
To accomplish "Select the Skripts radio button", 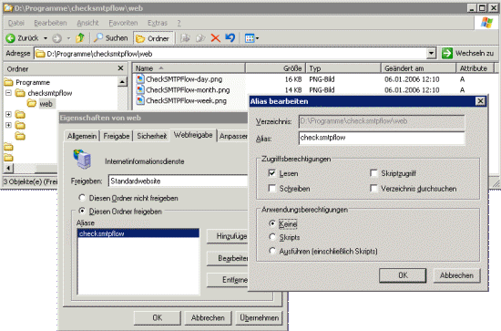I will (x=272, y=237).
